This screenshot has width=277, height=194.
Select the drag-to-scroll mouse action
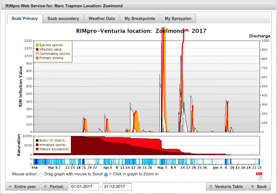pyautogui.click(x=41, y=175)
